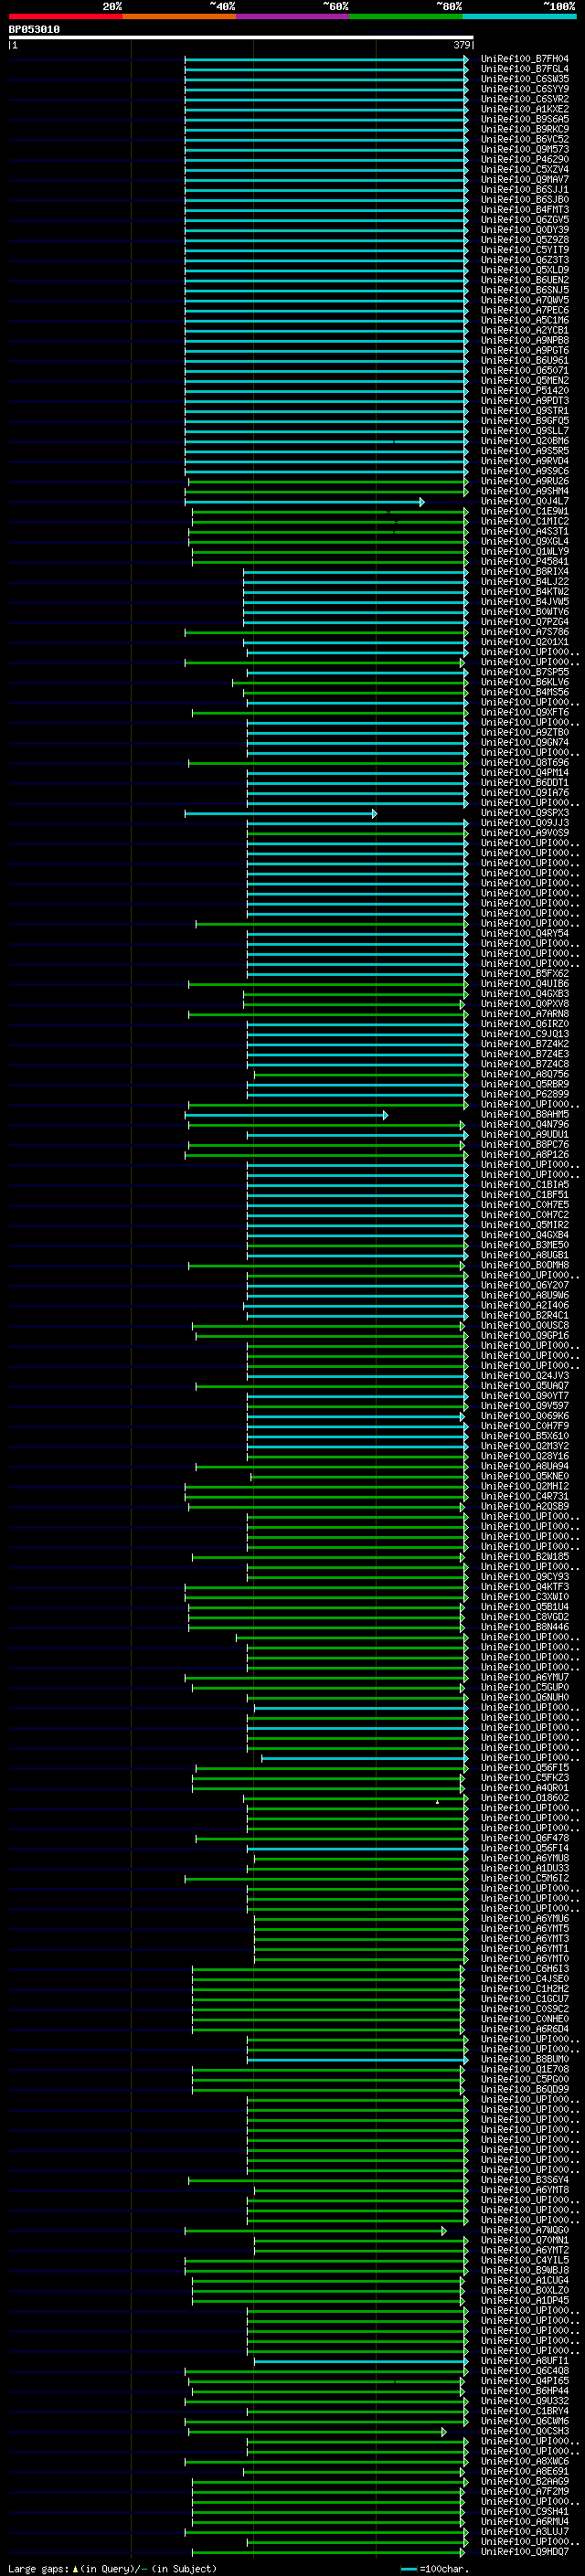Click the UniRef100_B8AHM5 label
Image resolution: width=585 pixels, height=2576 pixels.
[x=525, y=1115]
